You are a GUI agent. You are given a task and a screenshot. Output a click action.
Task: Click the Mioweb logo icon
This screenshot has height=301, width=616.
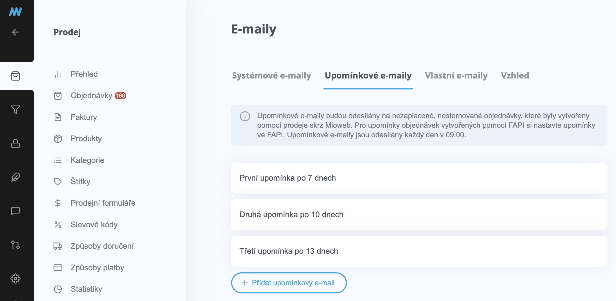15,12
